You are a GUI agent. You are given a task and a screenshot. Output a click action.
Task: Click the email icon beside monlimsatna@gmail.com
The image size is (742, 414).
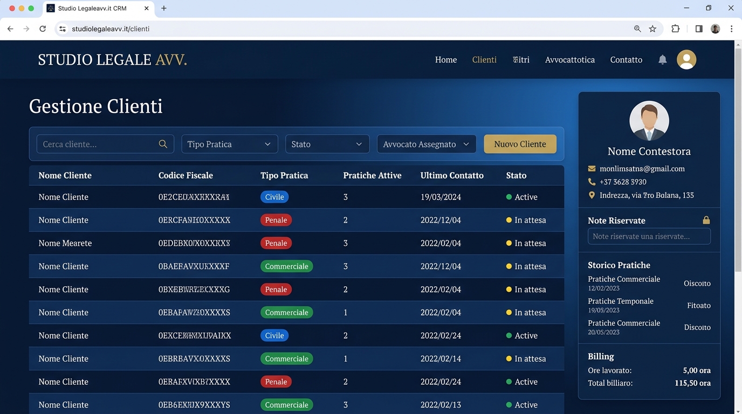click(x=592, y=168)
